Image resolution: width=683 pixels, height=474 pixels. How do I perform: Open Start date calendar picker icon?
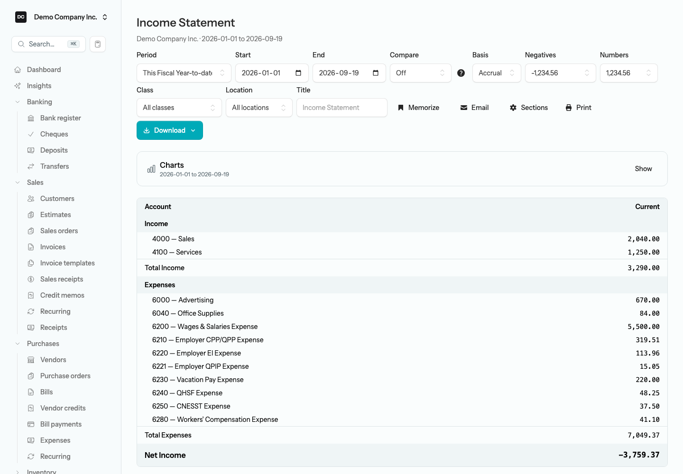tap(298, 73)
